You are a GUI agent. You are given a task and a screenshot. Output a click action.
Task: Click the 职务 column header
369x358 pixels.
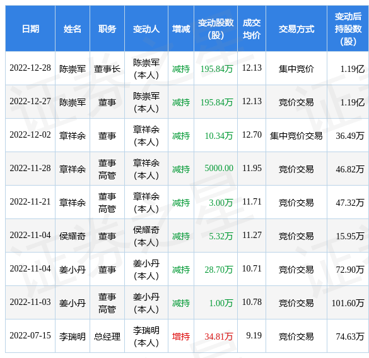click(x=107, y=29)
